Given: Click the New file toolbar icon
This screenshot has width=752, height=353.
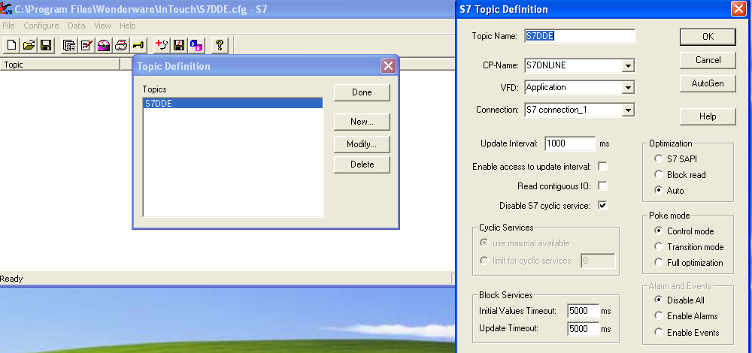Looking at the screenshot, I should [x=12, y=45].
